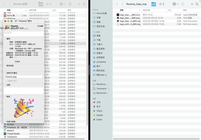Click party popper preview image in info panel
The image size is (201, 140).
click(24, 108)
